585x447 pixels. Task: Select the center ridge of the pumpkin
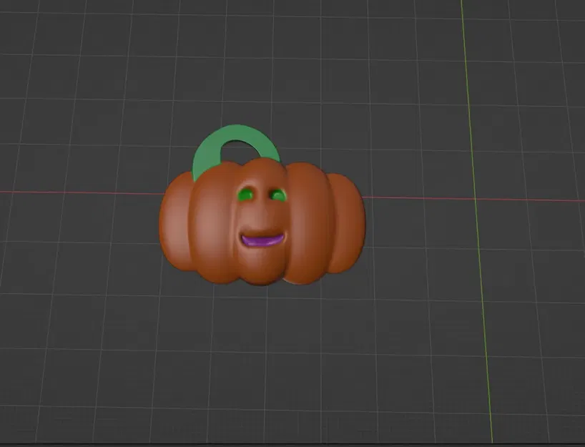click(262, 215)
